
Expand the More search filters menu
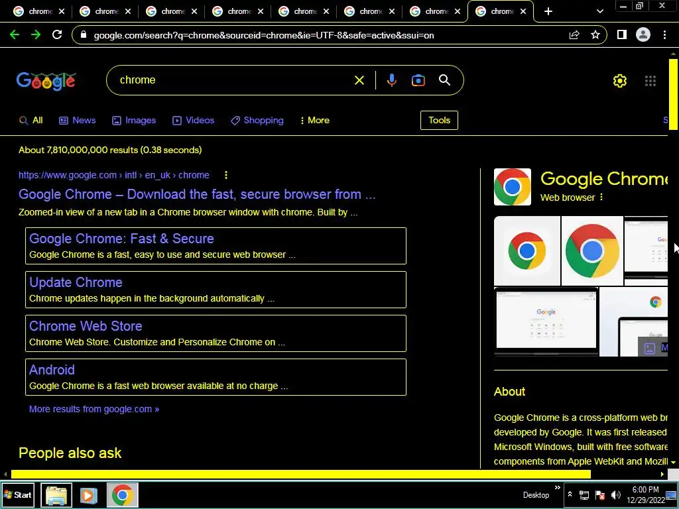tap(314, 121)
